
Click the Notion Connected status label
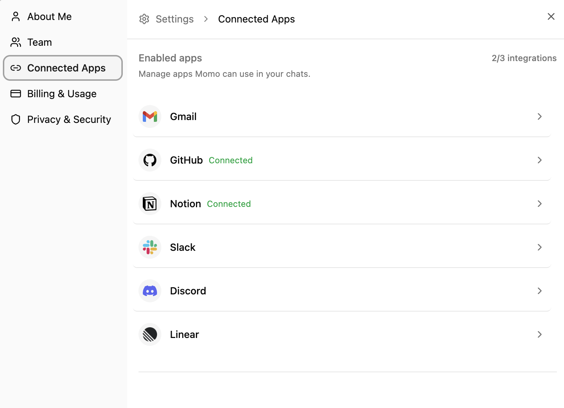pos(229,204)
